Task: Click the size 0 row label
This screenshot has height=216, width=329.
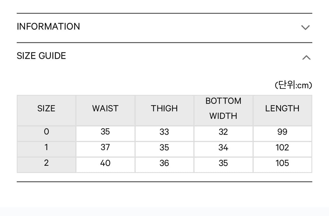Action: click(46, 132)
